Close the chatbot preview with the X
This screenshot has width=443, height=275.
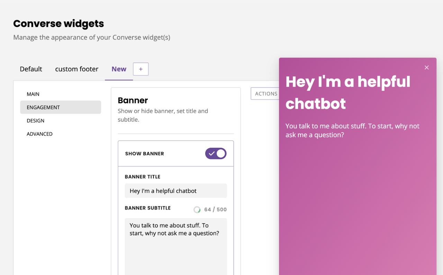(x=426, y=68)
